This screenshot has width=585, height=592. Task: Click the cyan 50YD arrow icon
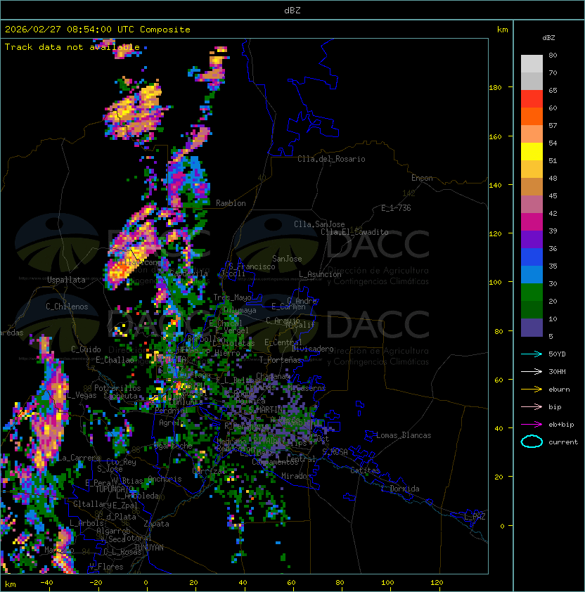(x=532, y=354)
